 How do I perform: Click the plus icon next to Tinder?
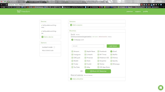[72, 64]
